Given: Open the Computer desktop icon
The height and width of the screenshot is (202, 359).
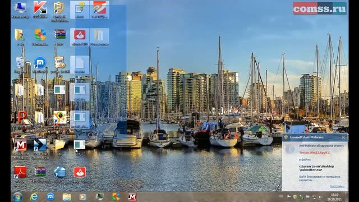Looking at the screenshot, I should point(20,8).
